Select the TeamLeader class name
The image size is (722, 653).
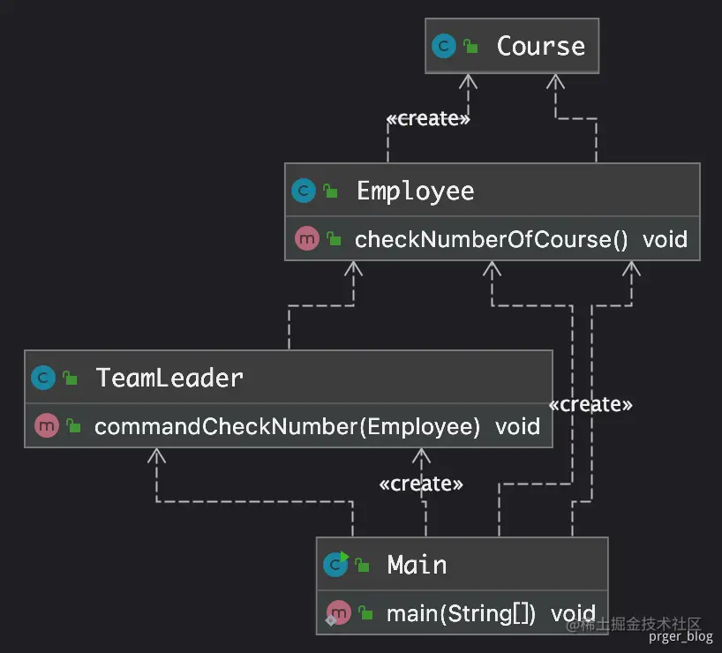[169, 378]
